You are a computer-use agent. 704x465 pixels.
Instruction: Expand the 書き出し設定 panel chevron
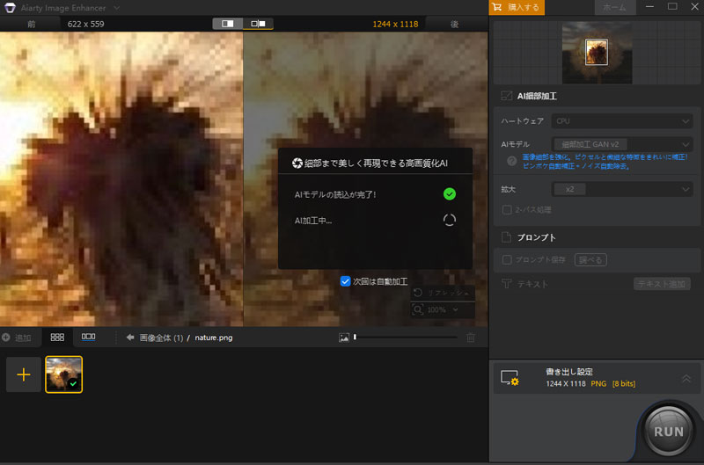pyautogui.click(x=686, y=378)
